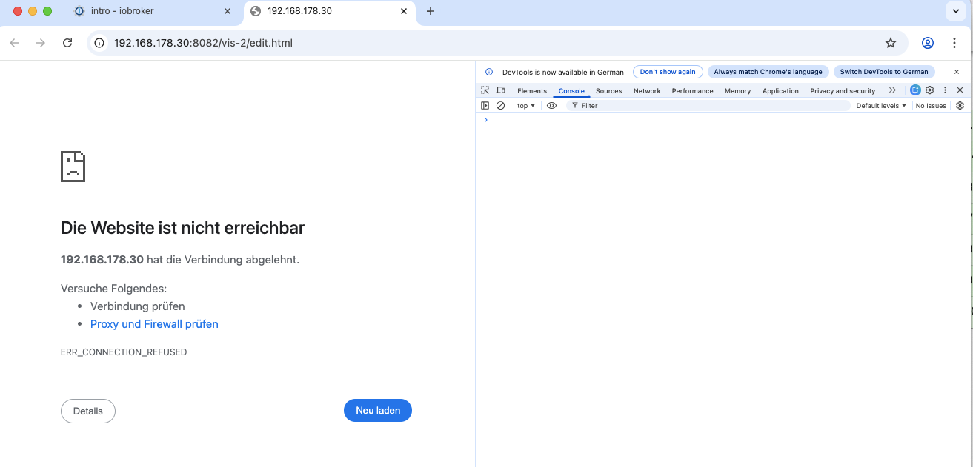Choose Always match Chrome's language
The width and height of the screenshot is (973, 467).
click(x=768, y=72)
